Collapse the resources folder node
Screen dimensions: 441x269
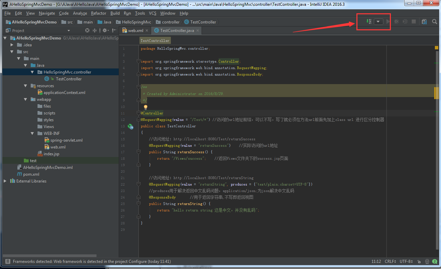point(26,86)
